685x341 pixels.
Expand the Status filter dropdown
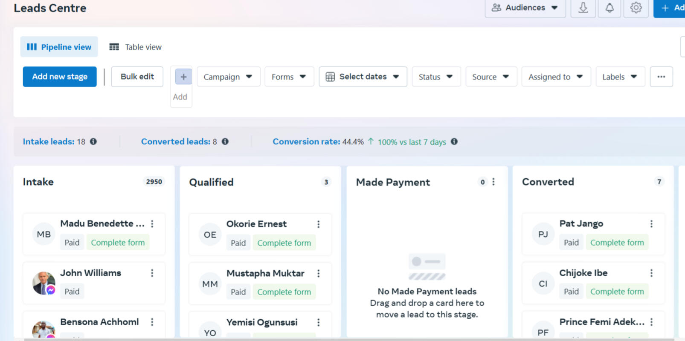click(x=436, y=77)
